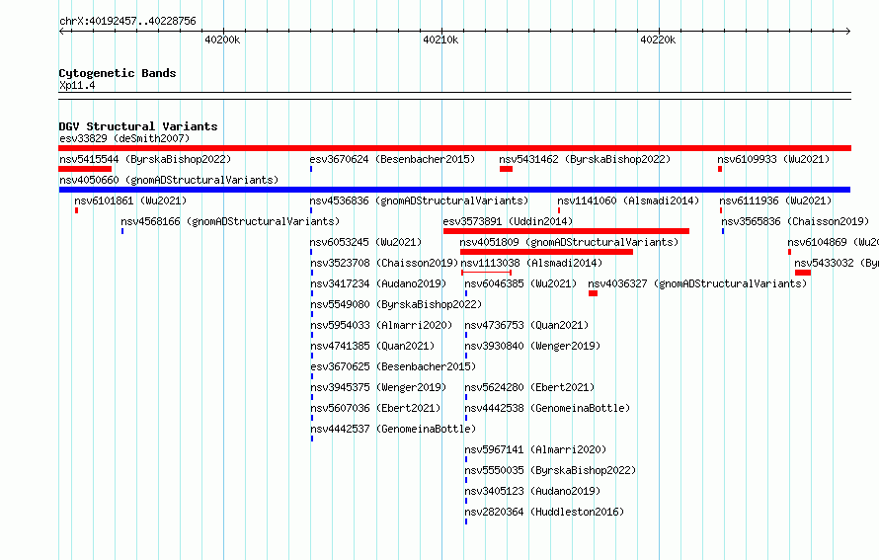Click the esv33829 (deSmith2007) variant label
879x560 pixels.
(x=124, y=138)
